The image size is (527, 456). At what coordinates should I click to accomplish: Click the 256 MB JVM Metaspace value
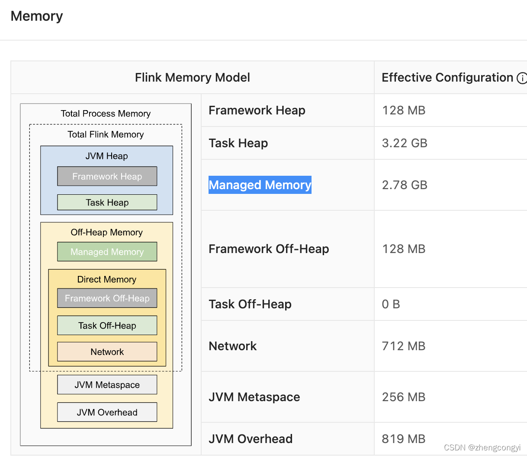(x=404, y=397)
